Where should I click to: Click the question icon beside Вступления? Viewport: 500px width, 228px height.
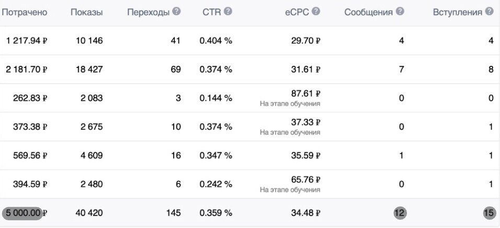489,12
